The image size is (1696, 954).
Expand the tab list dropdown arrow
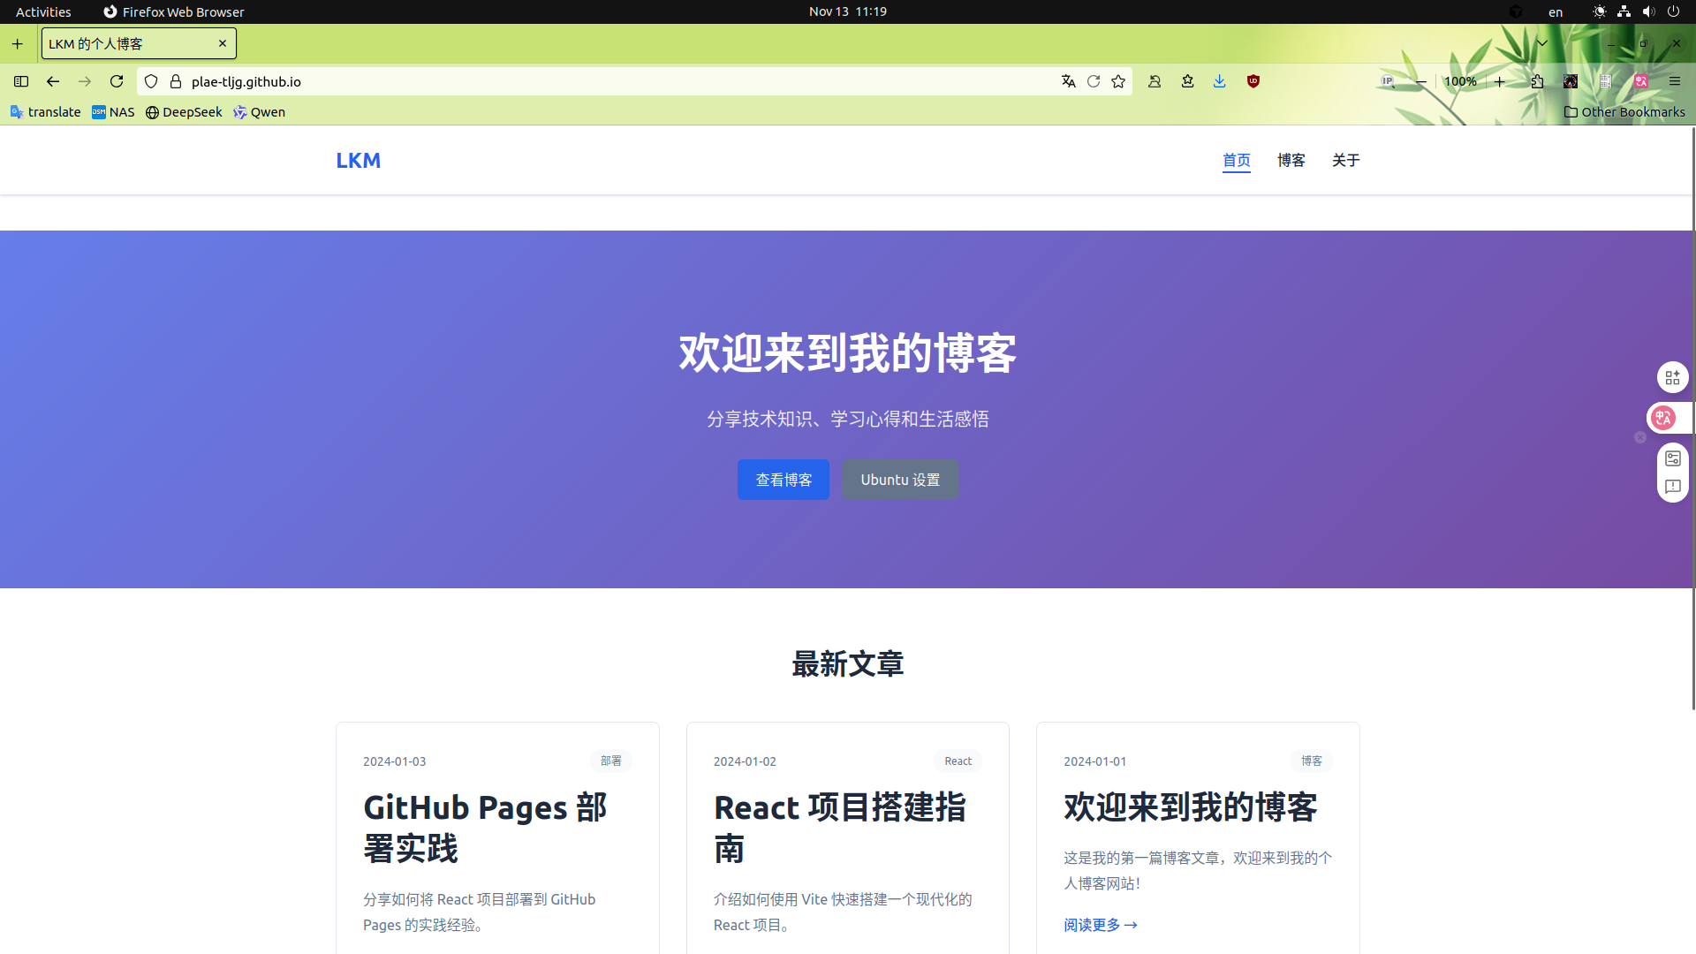[1543, 42]
